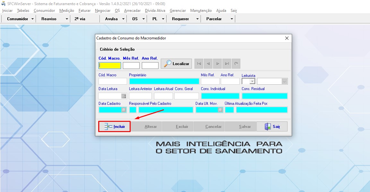Select the first-record navigation arrow
This screenshot has width=370, height=192.
coord(199,63)
